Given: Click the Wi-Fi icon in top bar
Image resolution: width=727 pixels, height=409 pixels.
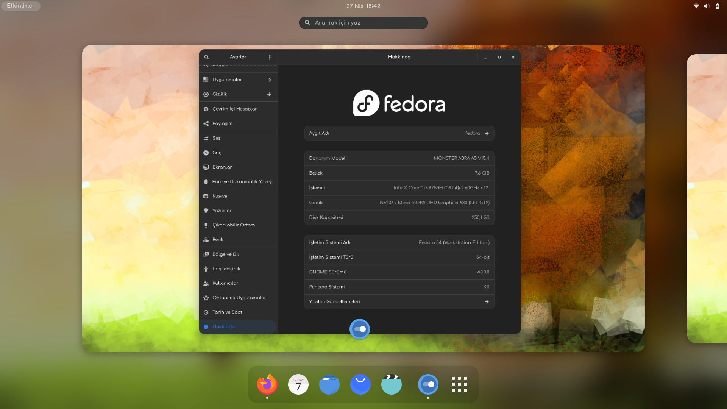Looking at the screenshot, I should [x=696, y=6].
